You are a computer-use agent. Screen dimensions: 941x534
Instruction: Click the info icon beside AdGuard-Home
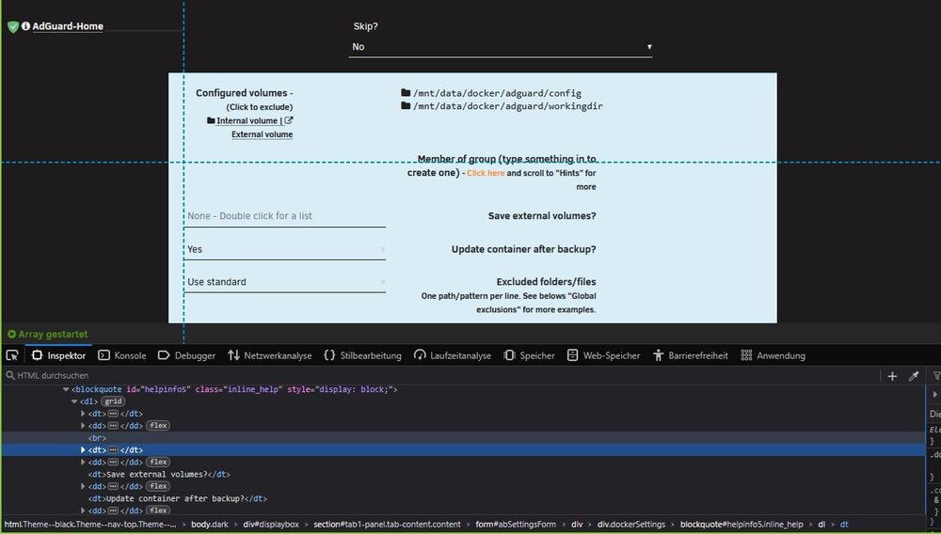click(x=25, y=25)
